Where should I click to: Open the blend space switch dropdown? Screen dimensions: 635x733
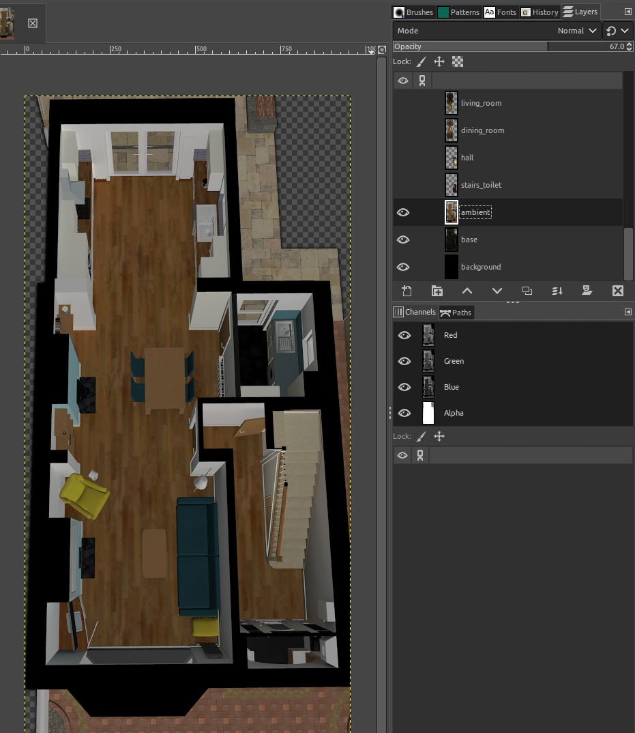(x=617, y=30)
